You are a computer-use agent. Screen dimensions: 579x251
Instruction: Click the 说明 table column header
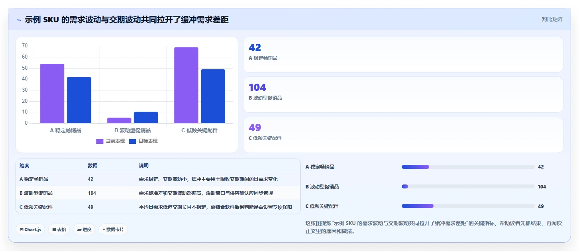tap(143, 166)
